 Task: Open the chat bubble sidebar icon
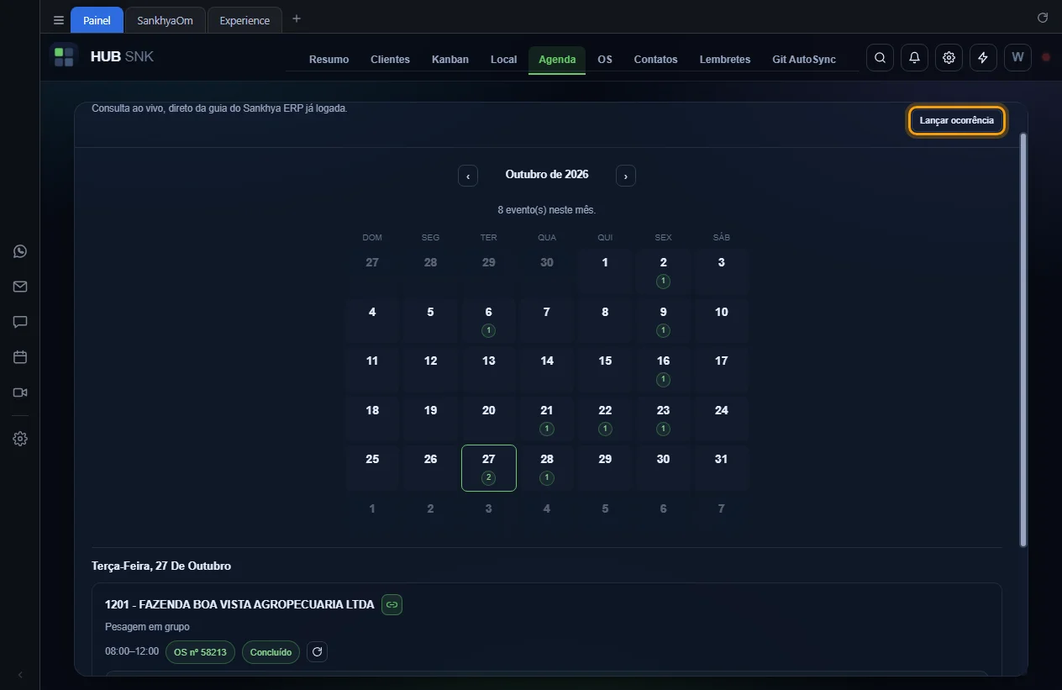point(20,322)
